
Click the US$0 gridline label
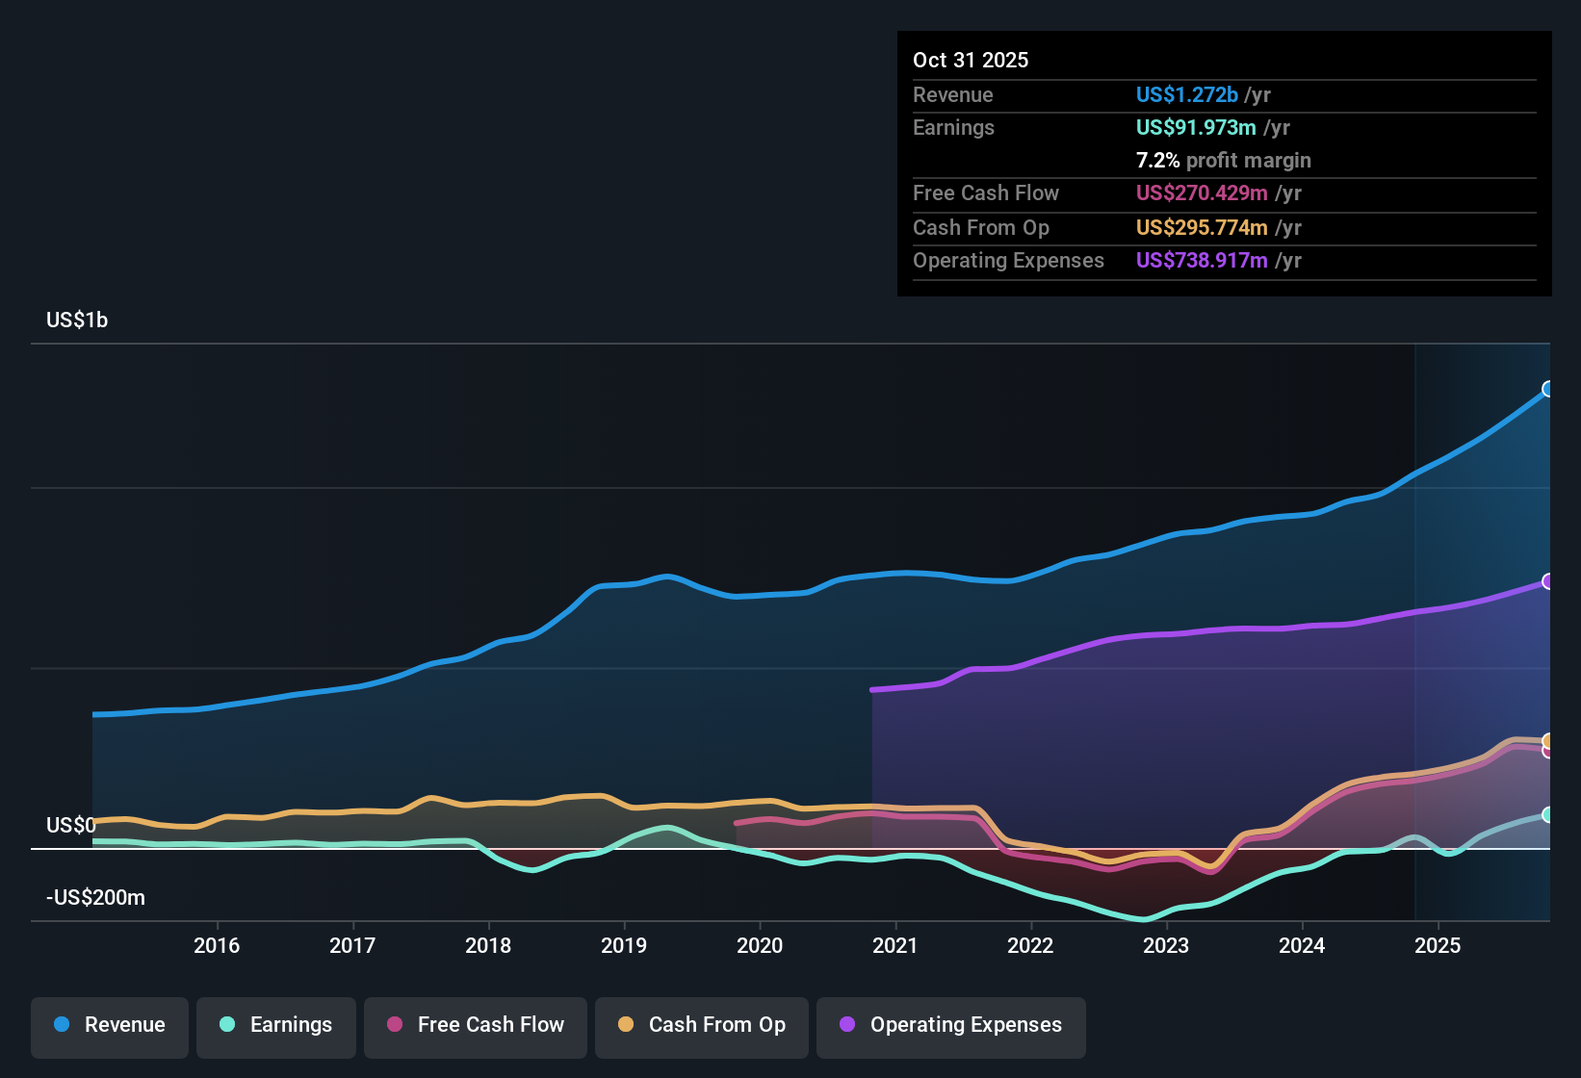70,825
